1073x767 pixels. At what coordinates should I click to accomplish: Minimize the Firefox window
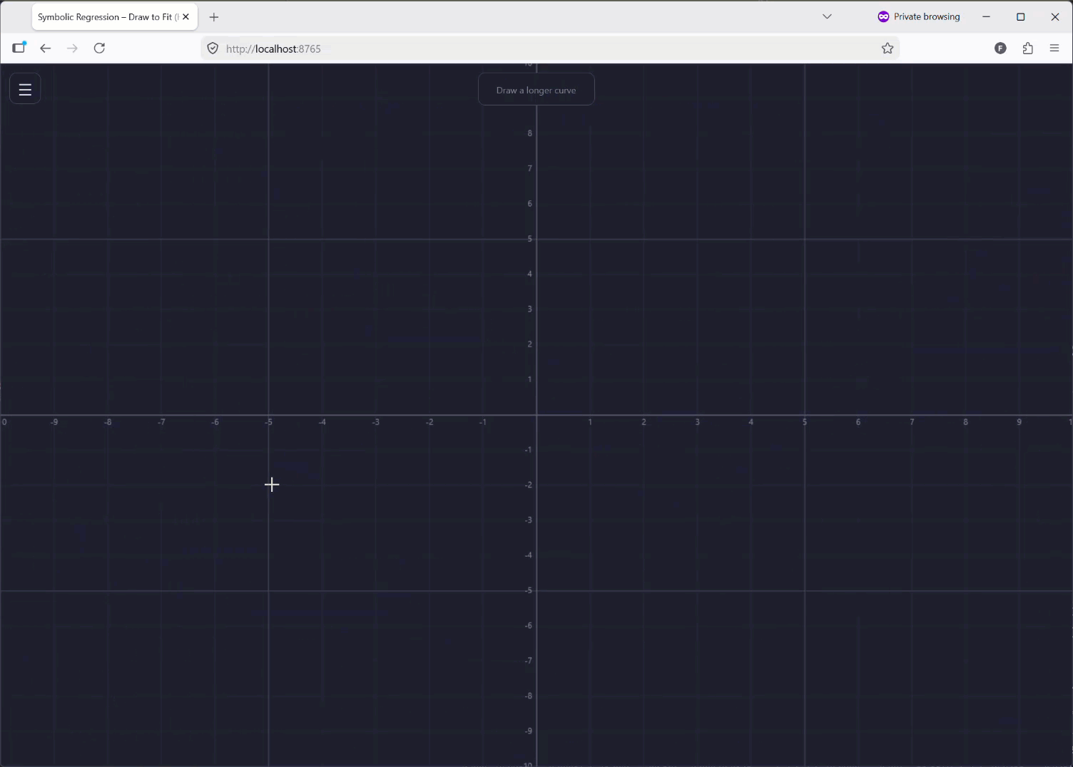(986, 16)
